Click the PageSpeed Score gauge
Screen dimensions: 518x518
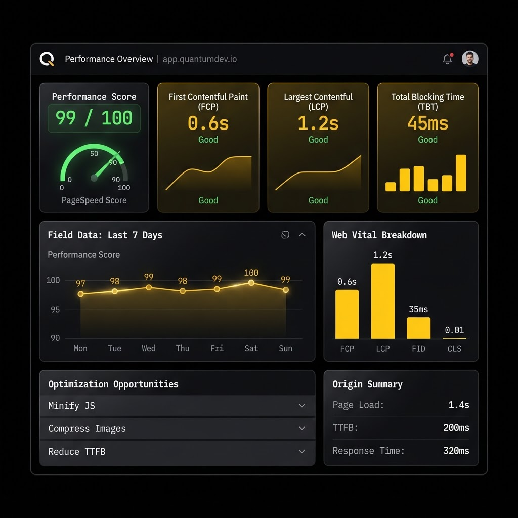tap(94, 163)
